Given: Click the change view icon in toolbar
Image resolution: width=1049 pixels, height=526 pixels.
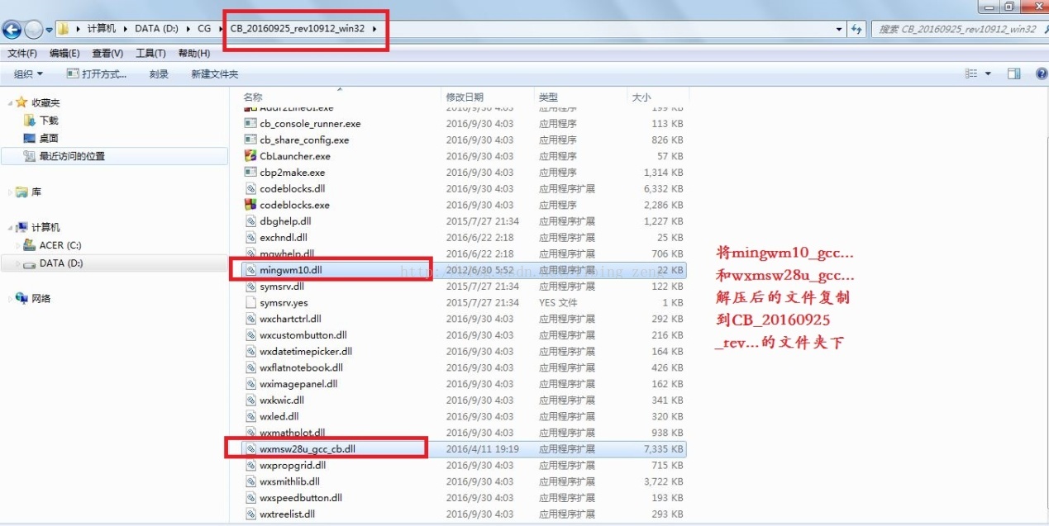Looking at the screenshot, I should pos(972,74).
